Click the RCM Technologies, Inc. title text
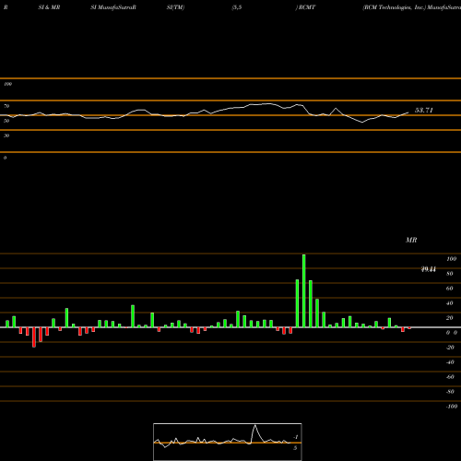 click(395, 7)
